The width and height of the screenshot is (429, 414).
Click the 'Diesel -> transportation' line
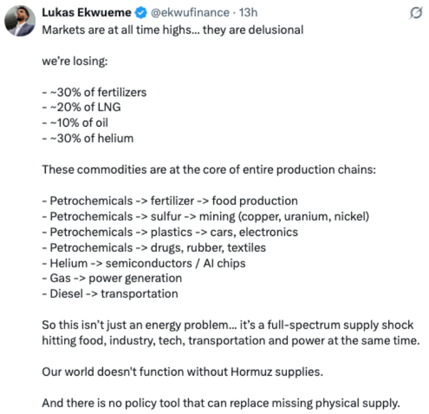point(110,294)
